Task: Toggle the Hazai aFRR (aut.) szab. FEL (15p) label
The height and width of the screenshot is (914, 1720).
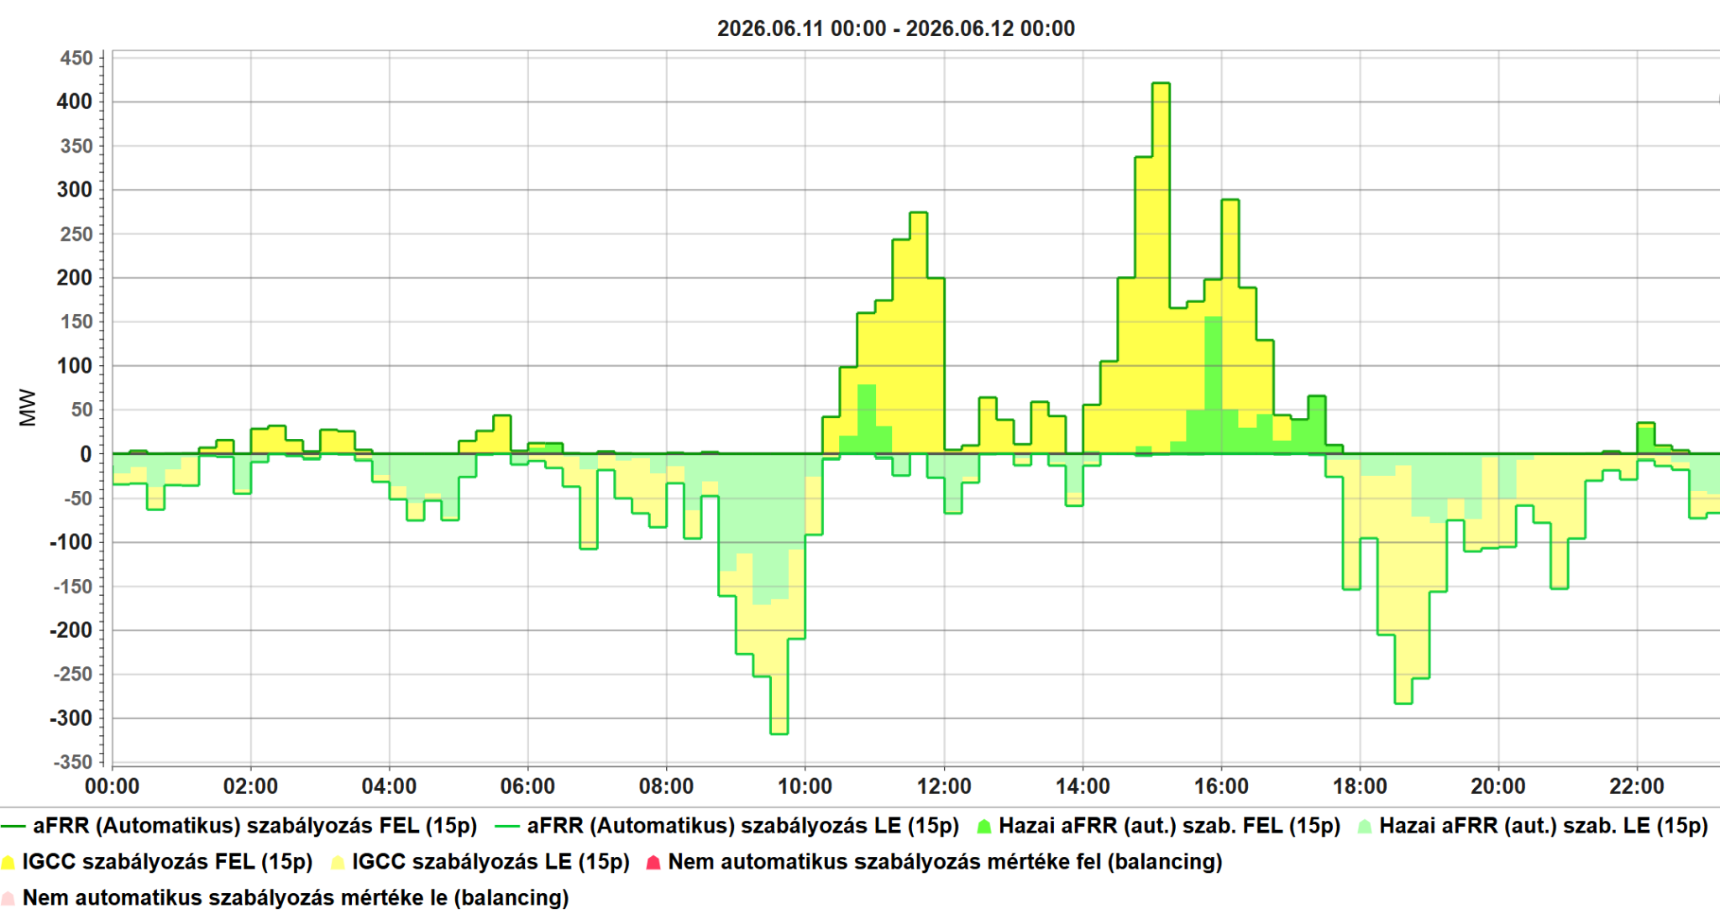Action: pyautogui.click(x=1170, y=826)
